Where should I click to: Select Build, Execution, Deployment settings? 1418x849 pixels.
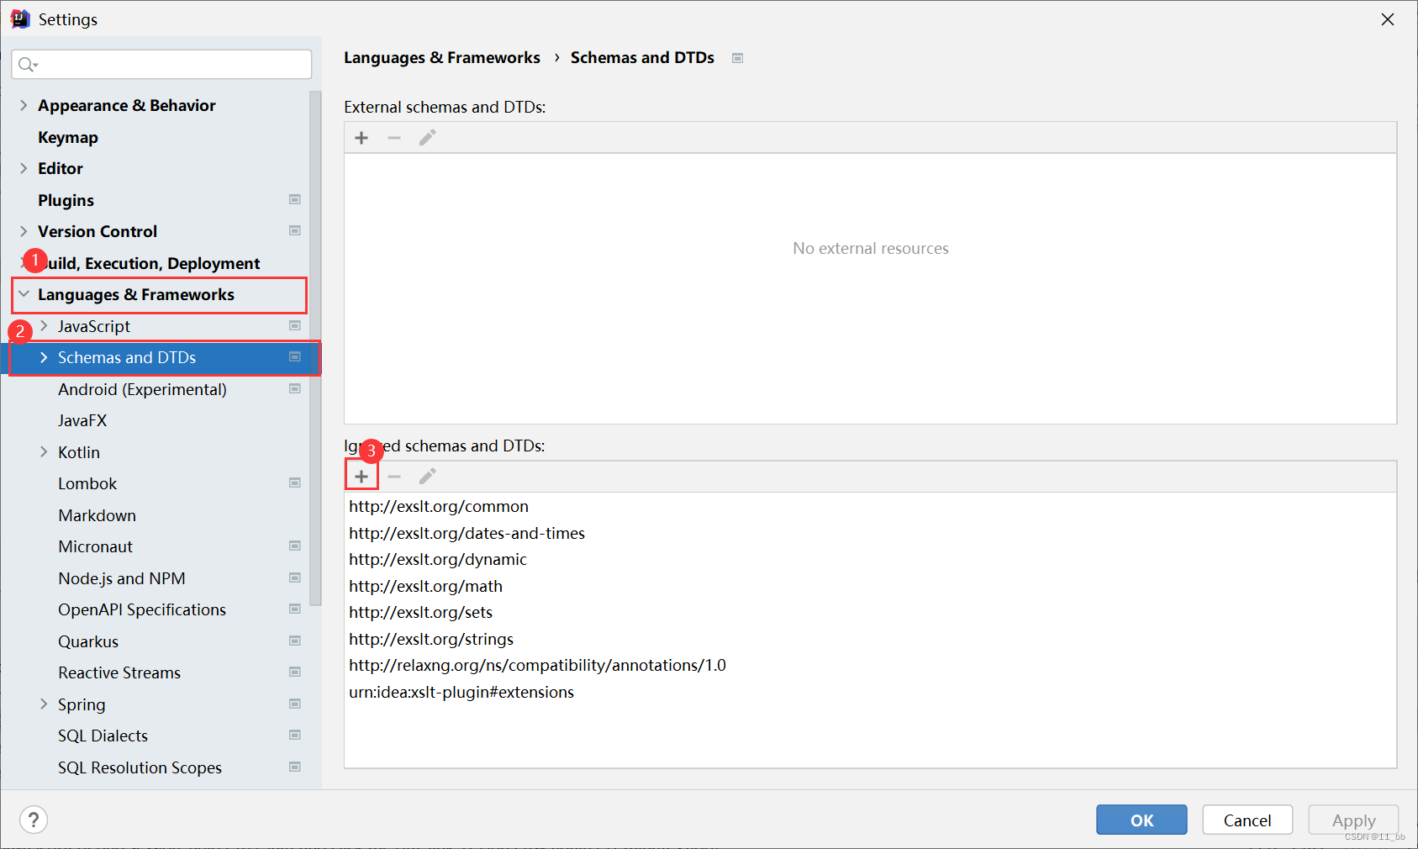[149, 263]
